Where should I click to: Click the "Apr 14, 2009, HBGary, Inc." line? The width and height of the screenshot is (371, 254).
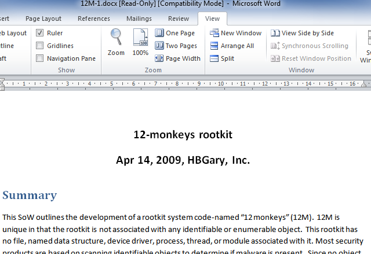tap(183, 160)
